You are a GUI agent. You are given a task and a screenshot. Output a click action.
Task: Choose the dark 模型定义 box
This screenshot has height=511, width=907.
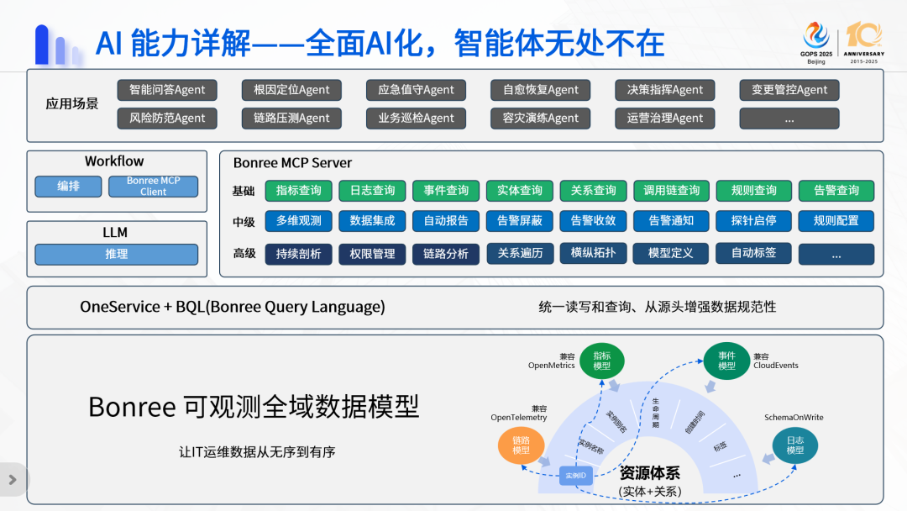671,253
